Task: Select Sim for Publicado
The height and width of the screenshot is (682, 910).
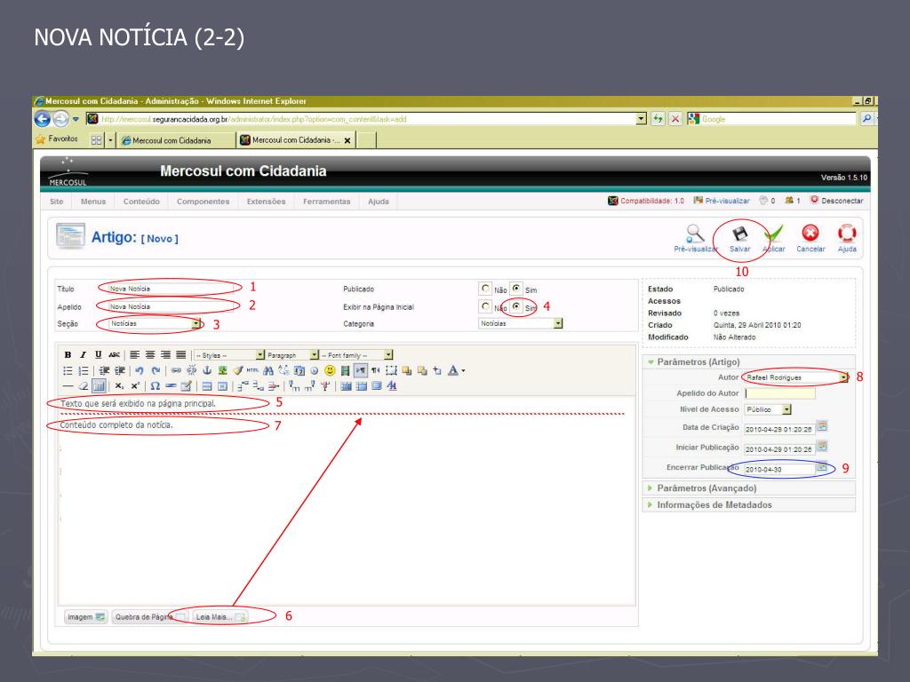Action: point(516,289)
